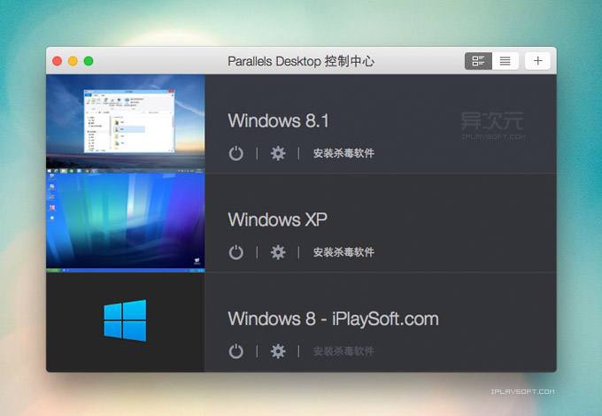The image size is (602, 416).
Task: Add a new virtual machine with plus button
Action: 538,61
